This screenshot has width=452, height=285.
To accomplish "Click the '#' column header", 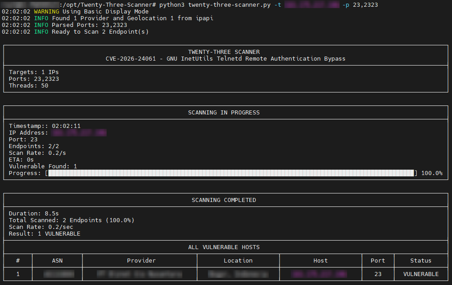I will [18, 261].
